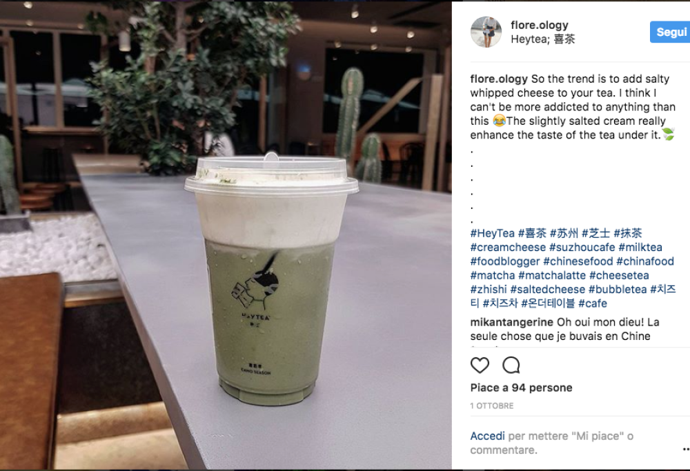Select the #milktea hashtag
The height and width of the screenshot is (471, 690).
640,247
